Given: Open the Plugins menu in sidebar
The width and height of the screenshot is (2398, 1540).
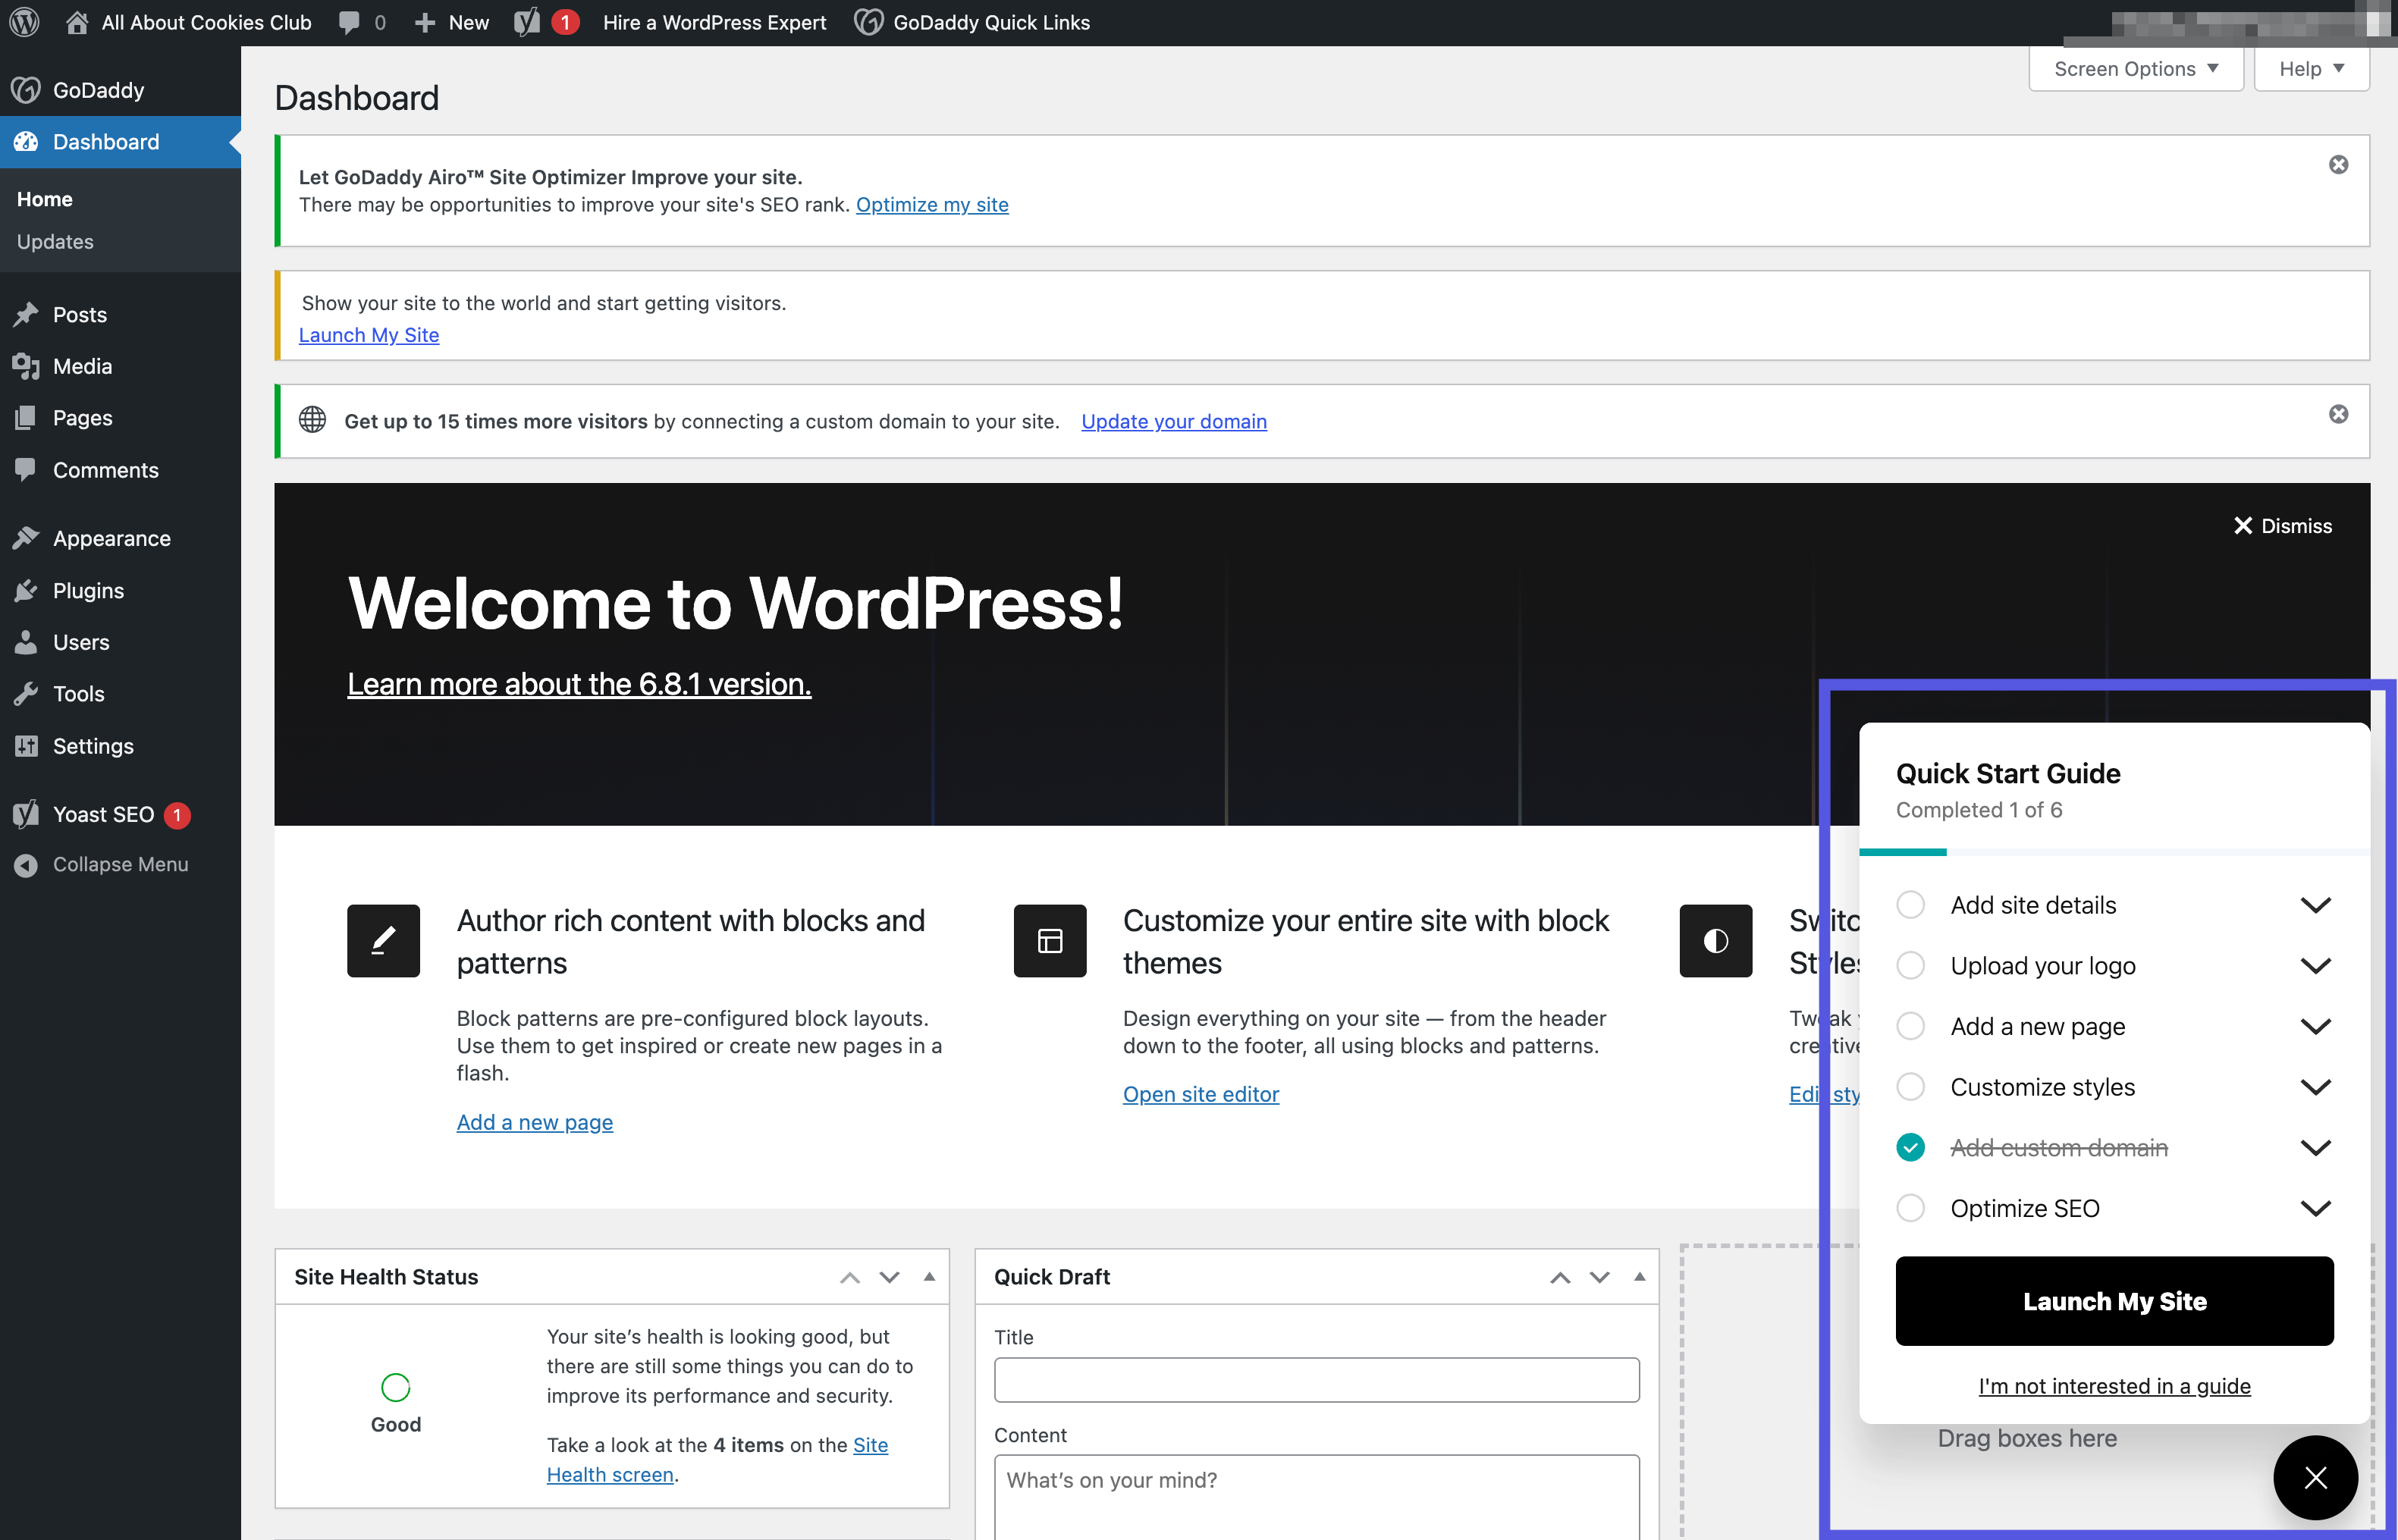Looking at the screenshot, I should coord(88,591).
